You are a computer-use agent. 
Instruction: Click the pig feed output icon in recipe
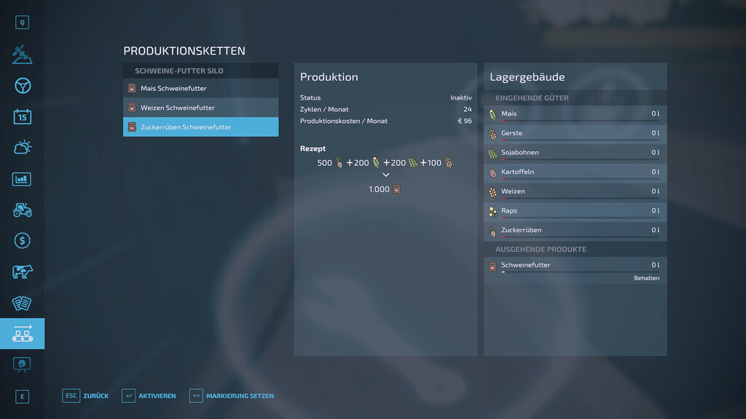(396, 189)
